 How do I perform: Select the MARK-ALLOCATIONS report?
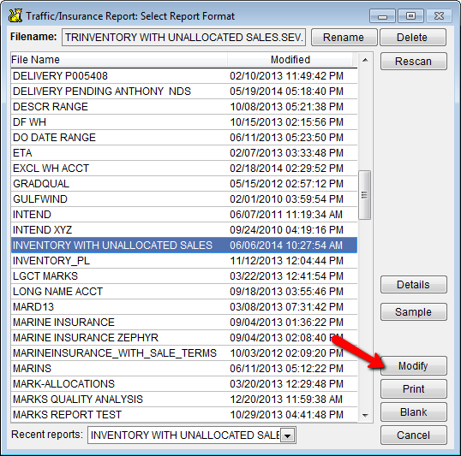tap(184, 384)
